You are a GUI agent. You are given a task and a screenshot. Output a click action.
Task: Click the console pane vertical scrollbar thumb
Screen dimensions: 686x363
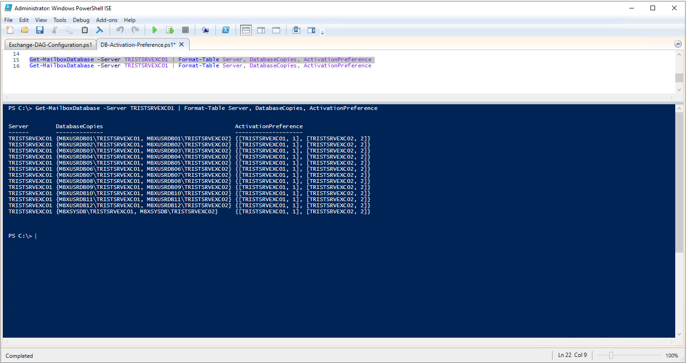[x=679, y=182]
